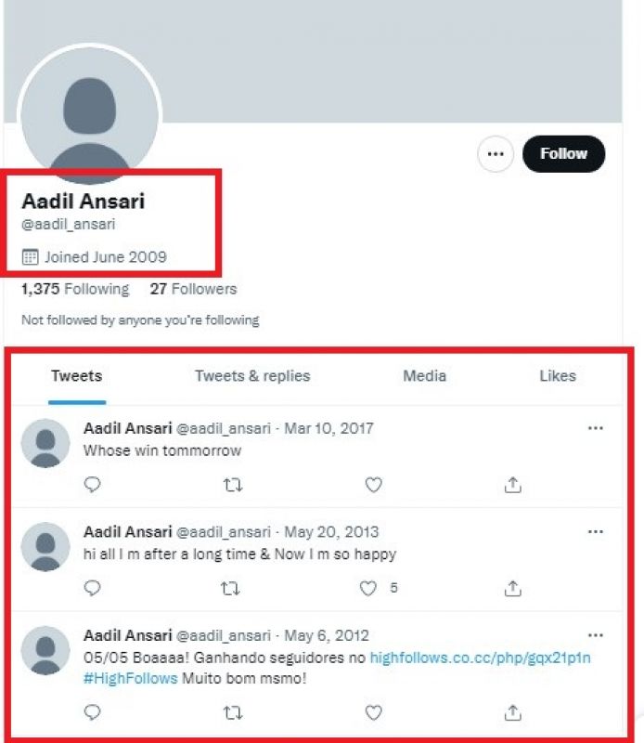This screenshot has width=644, height=743.
Task: Share the May 6, 2012 tweet
Action: coord(513,712)
